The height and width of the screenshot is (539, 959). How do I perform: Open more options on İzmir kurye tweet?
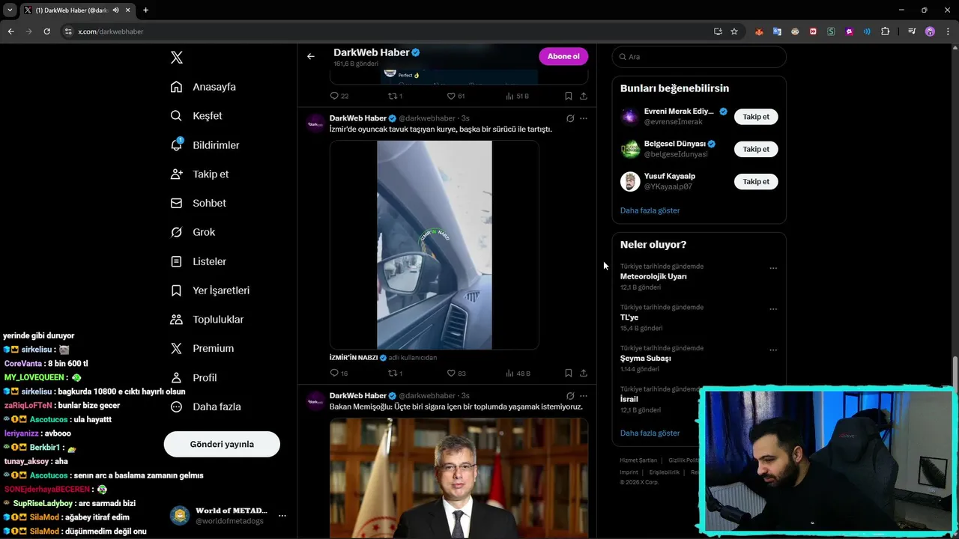point(584,118)
